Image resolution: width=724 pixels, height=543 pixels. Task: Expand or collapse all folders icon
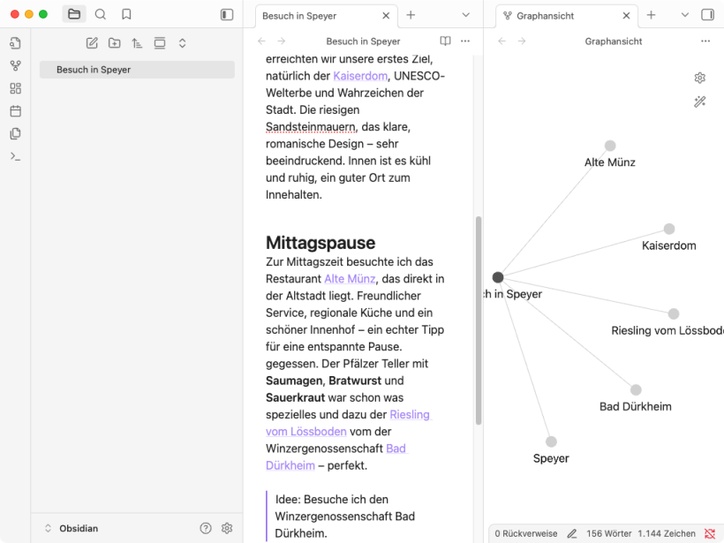[x=183, y=43]
